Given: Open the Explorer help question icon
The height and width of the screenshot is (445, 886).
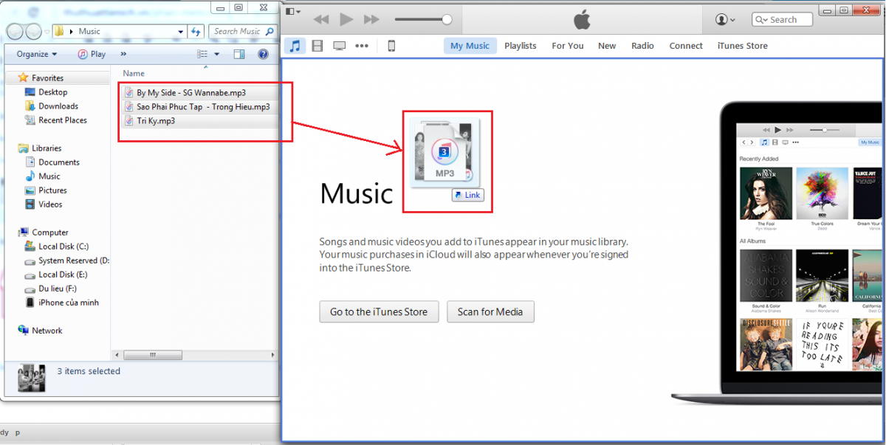Looking at the screenshot, I should pos(263,54).
